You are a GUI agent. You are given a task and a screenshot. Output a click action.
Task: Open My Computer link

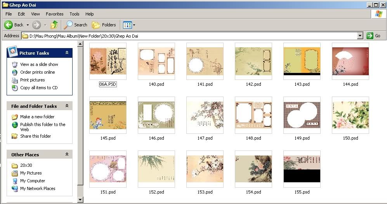coord(33,181)
